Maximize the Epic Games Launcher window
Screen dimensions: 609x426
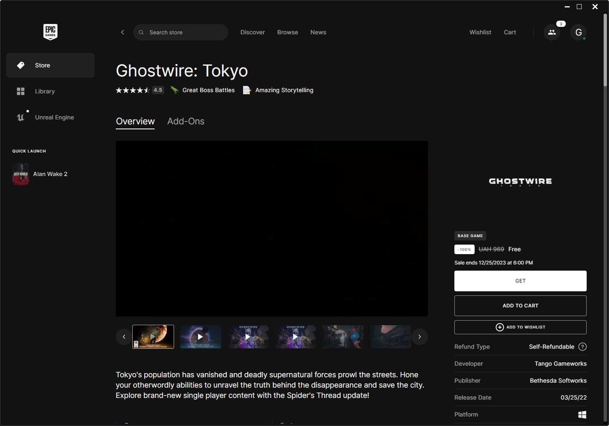click(x=579, y=7)
